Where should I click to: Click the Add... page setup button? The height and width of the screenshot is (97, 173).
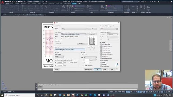tap(92, 29)
